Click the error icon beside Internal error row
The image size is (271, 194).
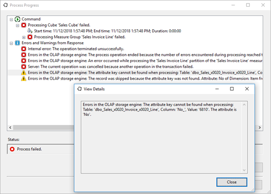tap(24, 49)
